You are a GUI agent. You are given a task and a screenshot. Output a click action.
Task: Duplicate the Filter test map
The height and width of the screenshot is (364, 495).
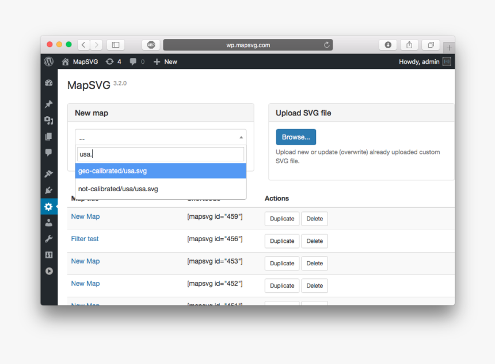pos(282,241)
